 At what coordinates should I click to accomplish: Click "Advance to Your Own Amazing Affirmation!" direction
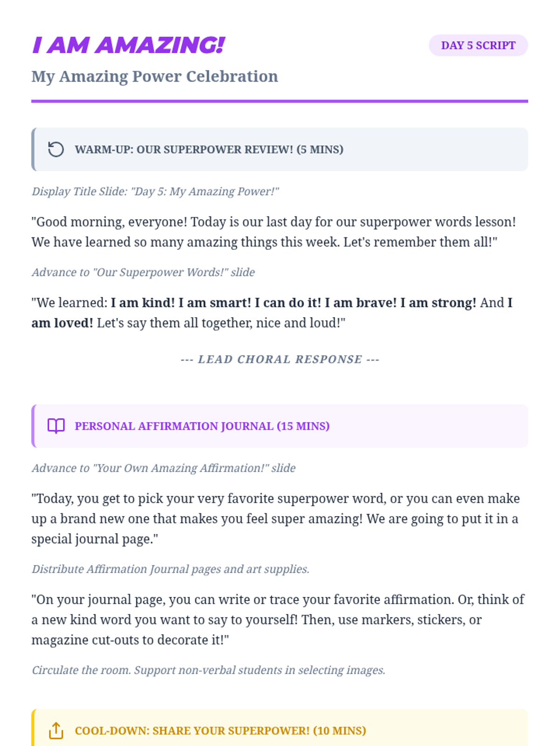coord(164,468)
